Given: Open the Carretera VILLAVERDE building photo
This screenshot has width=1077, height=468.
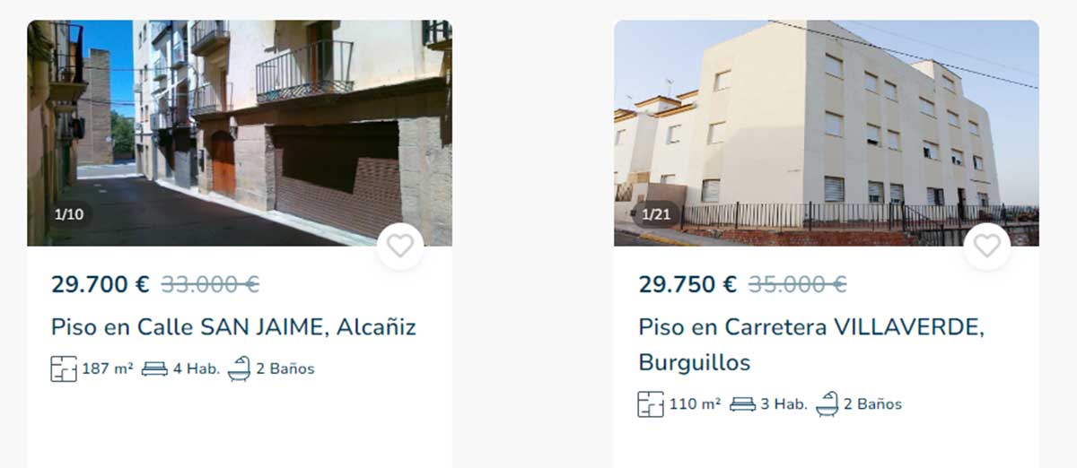Looking at the screenshot, I should pyautogui.click(x=827, y=133).
